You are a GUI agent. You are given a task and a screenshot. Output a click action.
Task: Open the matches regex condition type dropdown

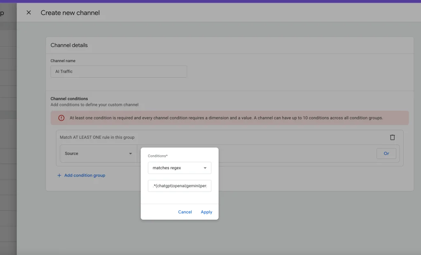(x=180, y=168)
